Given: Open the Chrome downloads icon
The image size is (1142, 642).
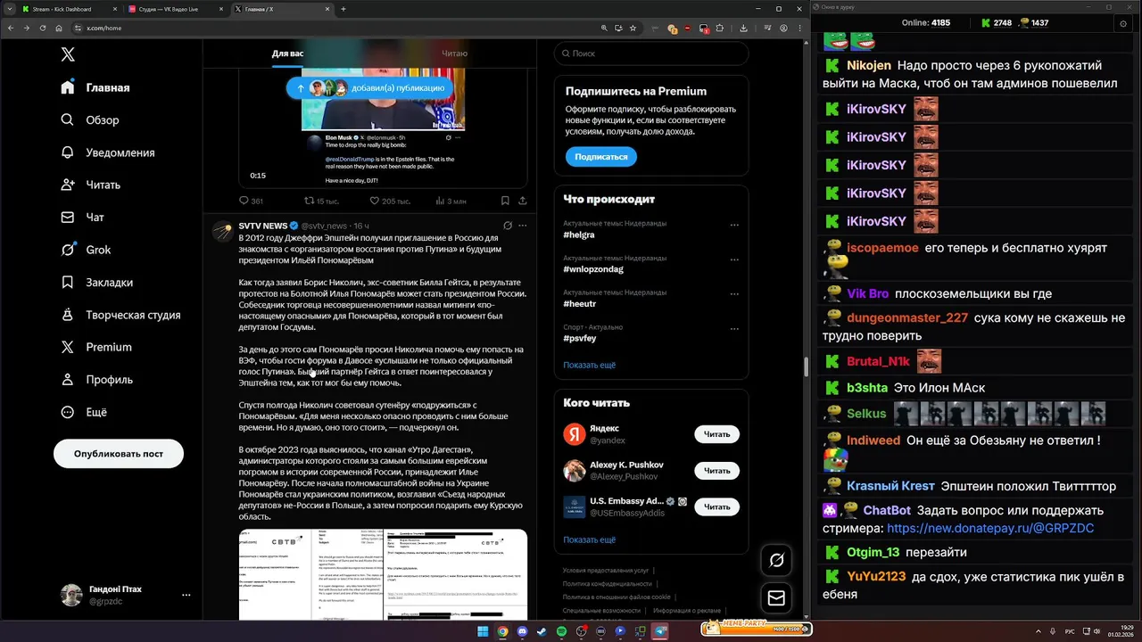Looking at the screenshot, I should point(744,28).
